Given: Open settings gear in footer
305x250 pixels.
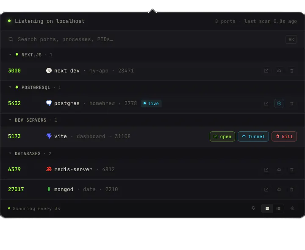Looking at the screenshot, I should [292, 208].
